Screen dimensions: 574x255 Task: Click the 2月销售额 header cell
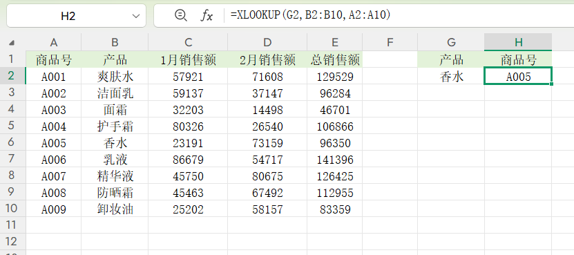[267, 59]
